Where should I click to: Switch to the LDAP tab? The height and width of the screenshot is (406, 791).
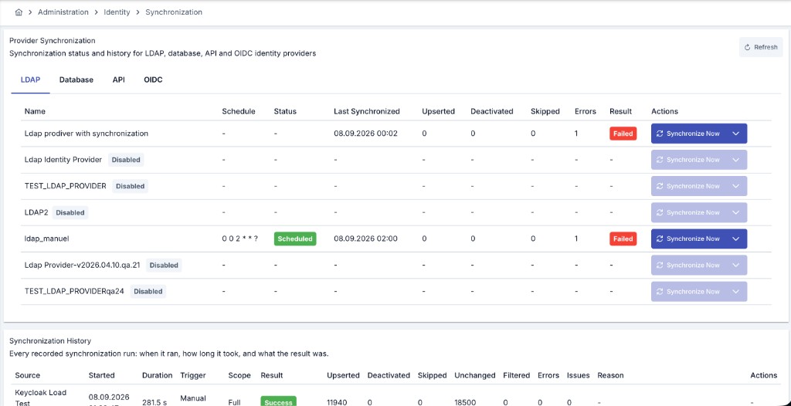[x=30, y=80]
